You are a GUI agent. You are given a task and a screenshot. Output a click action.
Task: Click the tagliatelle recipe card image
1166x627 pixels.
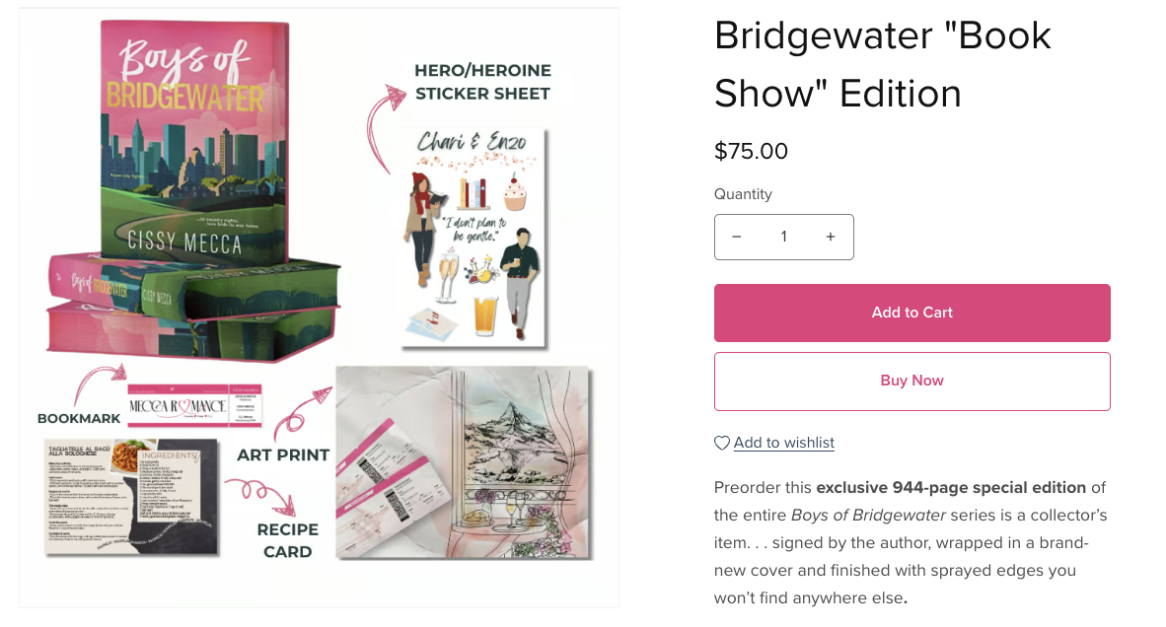click(x=131, y=496)
